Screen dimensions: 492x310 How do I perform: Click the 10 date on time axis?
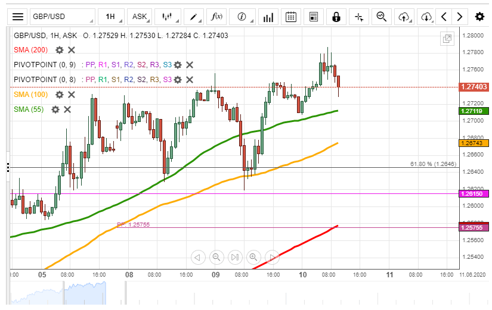(x=302, y=275)
